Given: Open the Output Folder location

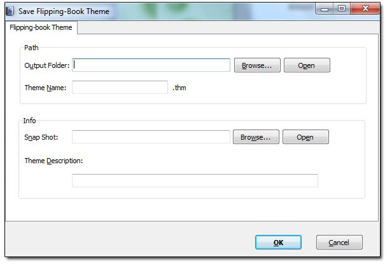Looking at the screenshot, I should click(307, 65).
